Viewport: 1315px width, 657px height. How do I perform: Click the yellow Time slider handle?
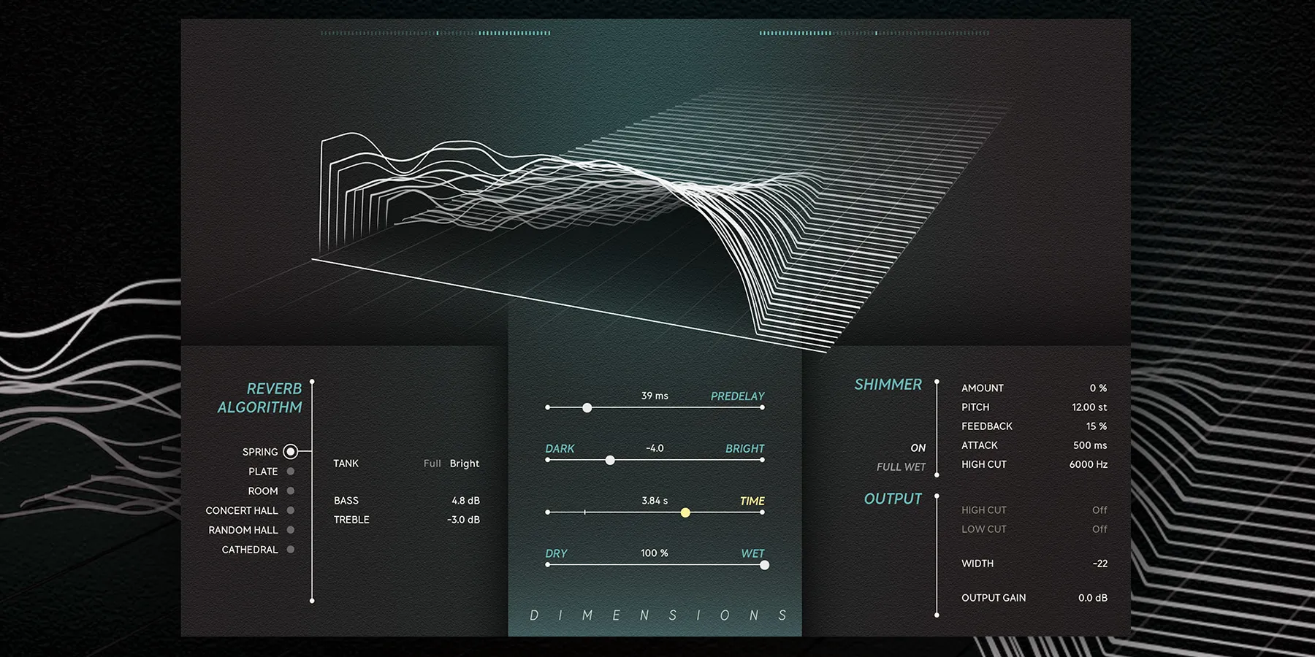click(685, 512)
